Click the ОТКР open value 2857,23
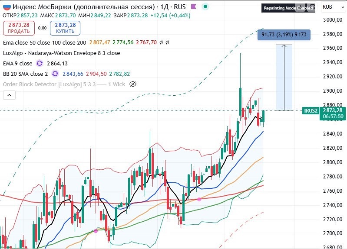Viewport: 347px width, 249px height. (x=27, y=16)
